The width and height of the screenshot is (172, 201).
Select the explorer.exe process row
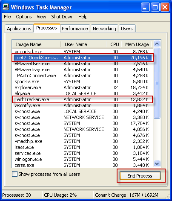83,87
